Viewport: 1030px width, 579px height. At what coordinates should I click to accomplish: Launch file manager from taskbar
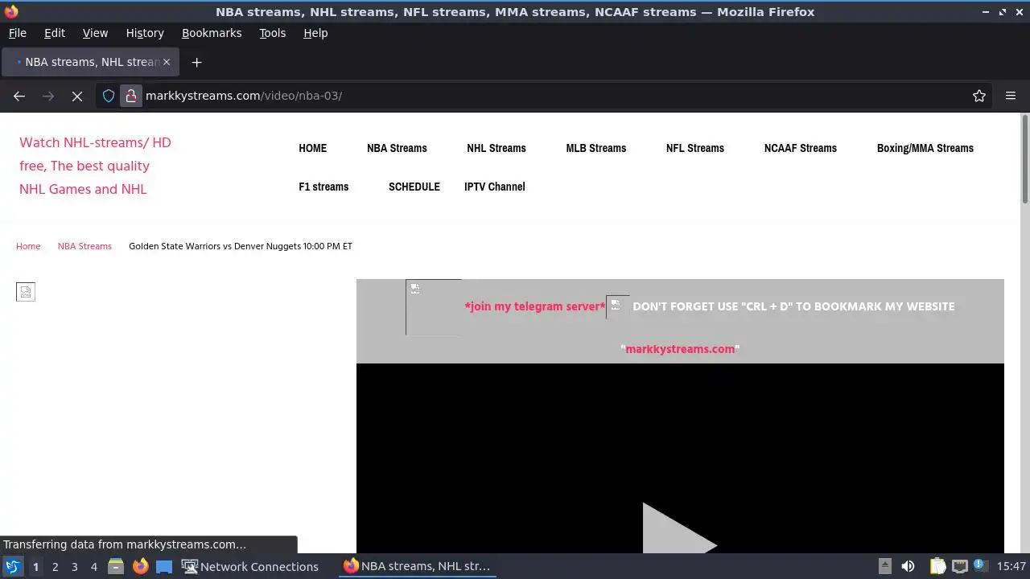click(116, 566)
